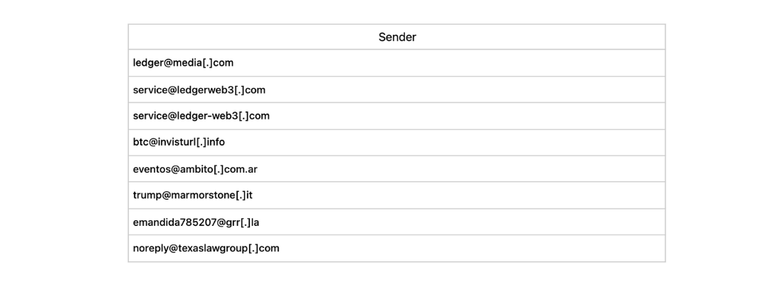Click the 'noreply' username text
This screenshot has height=297, width=766.
(x=150, y=249)
